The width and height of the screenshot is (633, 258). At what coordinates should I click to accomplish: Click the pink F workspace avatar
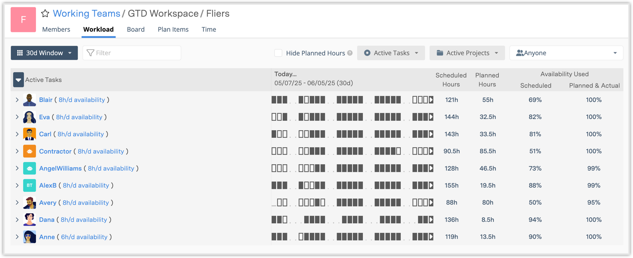coord(23,20)
